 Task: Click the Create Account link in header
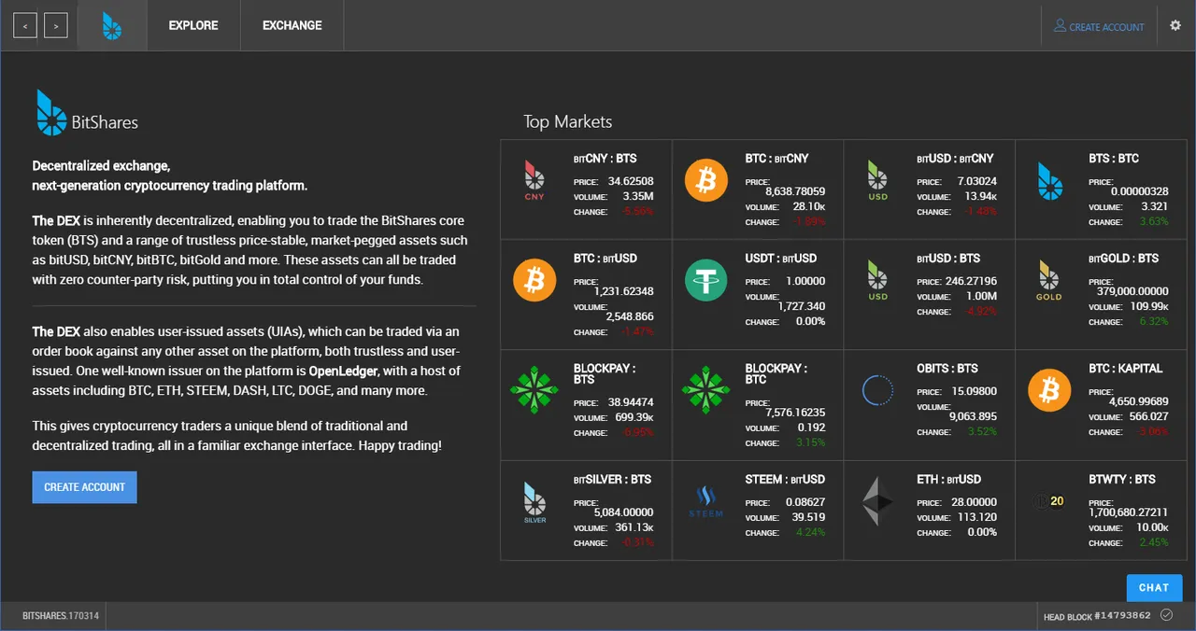1099,26
